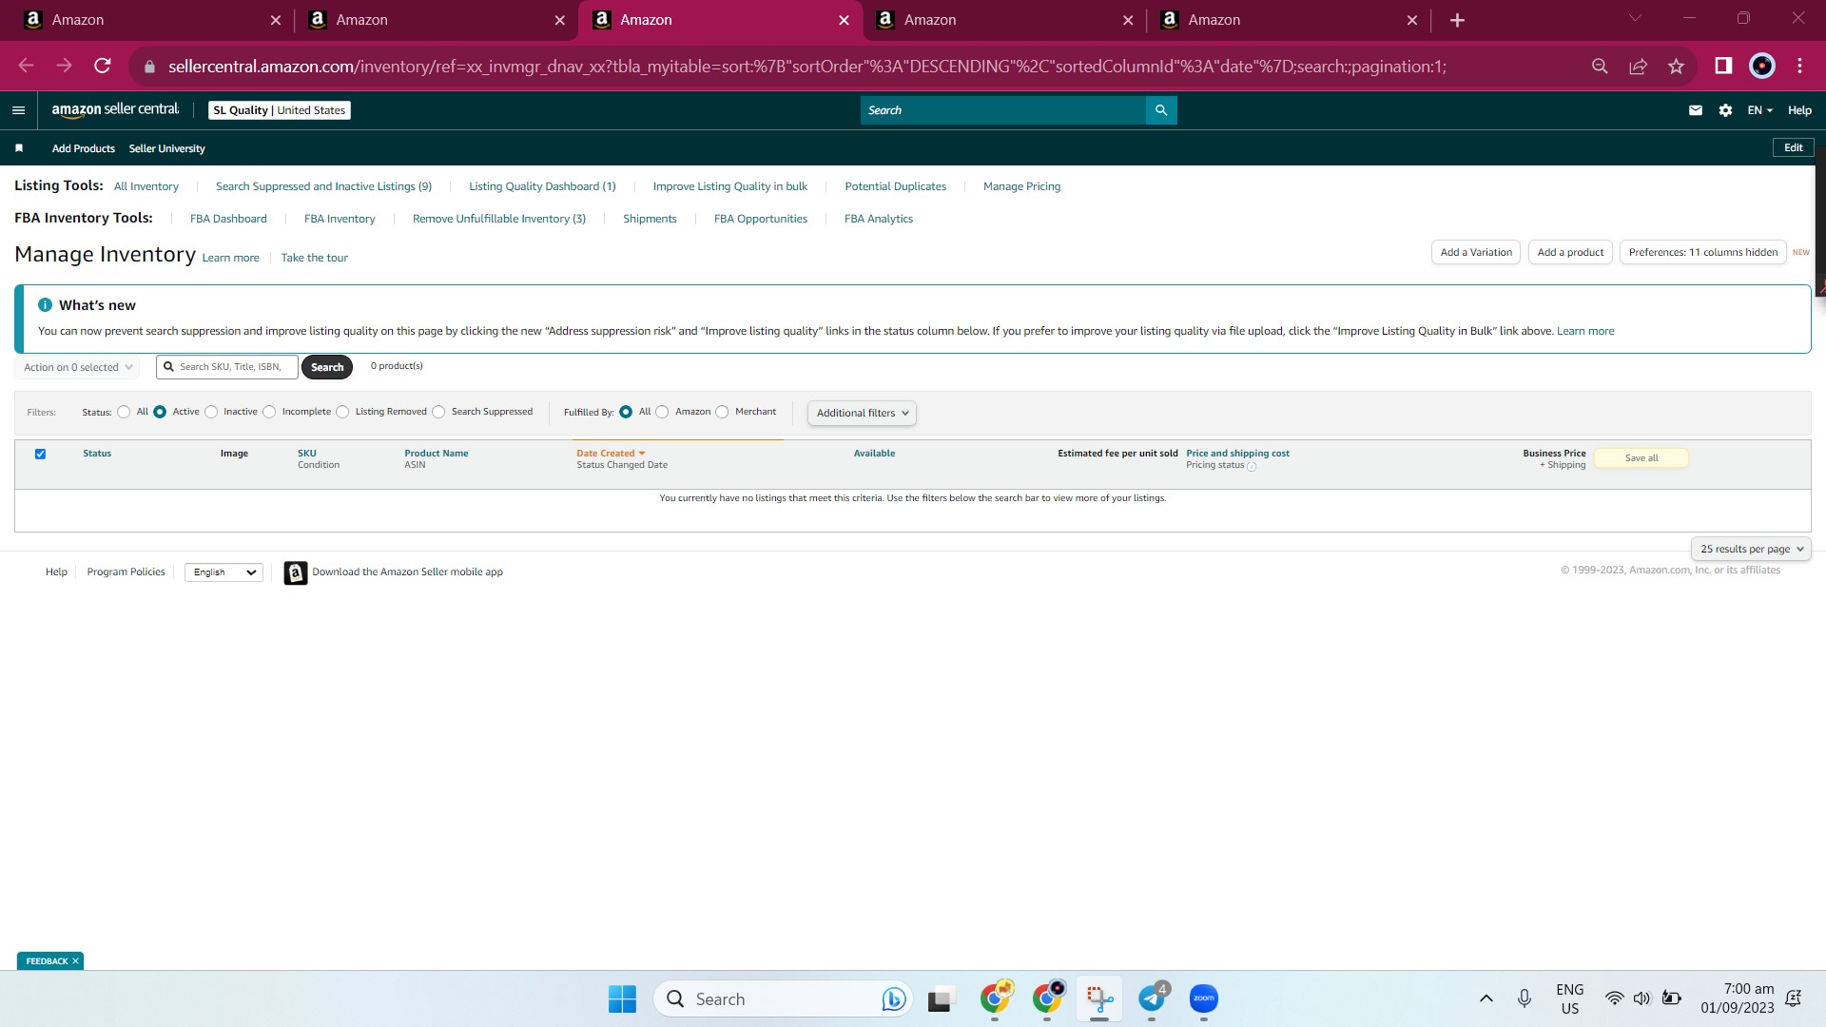Click the browser zoom magnifier icon
The height and width of the screenshot is (1027, 1826).
[1600, 66]
